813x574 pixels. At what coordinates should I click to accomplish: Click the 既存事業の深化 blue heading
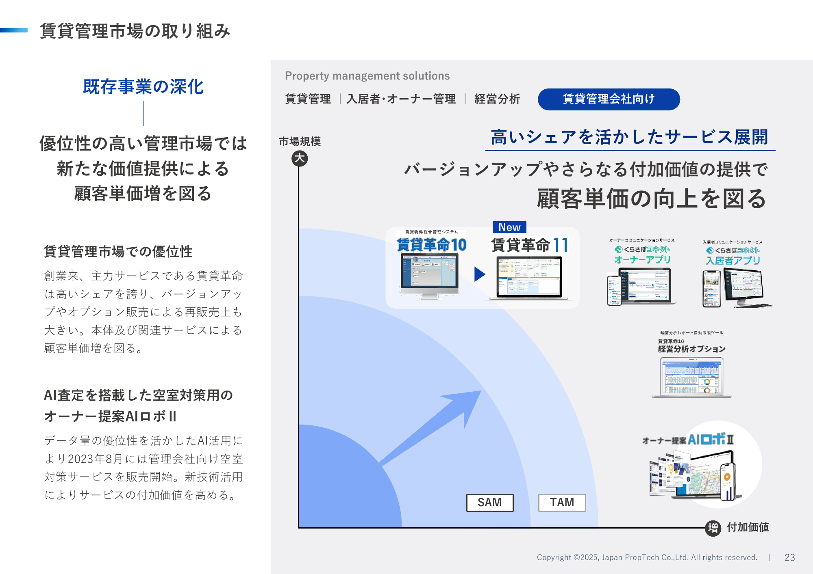pyautogui.click(x=143, y=87)
